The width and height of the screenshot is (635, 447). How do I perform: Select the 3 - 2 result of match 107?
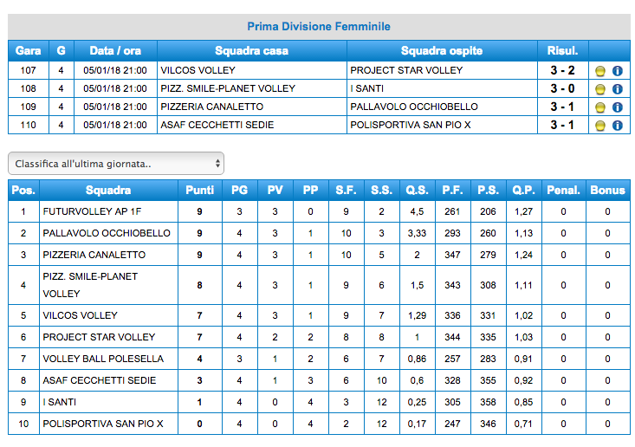point(562,70)
